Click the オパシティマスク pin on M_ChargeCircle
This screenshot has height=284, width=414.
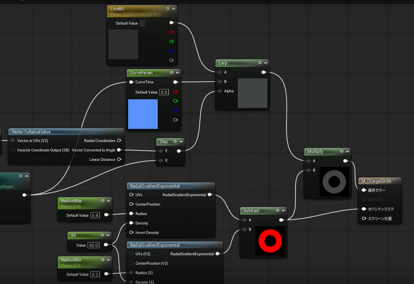pyautogui.click(x=363, y=209)
